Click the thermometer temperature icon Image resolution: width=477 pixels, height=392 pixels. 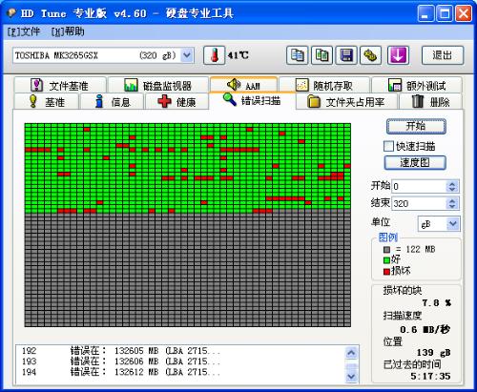click(x=215, y=55)
